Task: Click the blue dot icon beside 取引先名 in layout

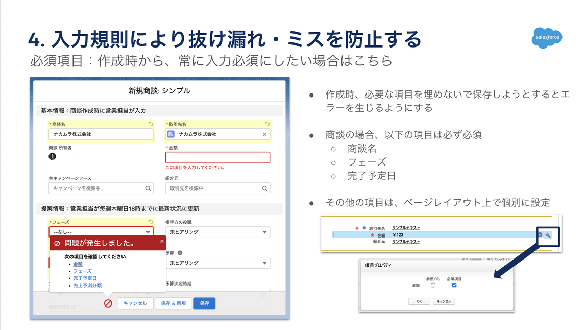Action: coord(364,228)
